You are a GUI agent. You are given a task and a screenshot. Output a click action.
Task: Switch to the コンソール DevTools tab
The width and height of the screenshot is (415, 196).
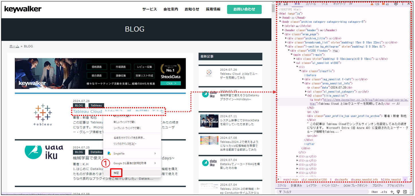tap(311, 4)
